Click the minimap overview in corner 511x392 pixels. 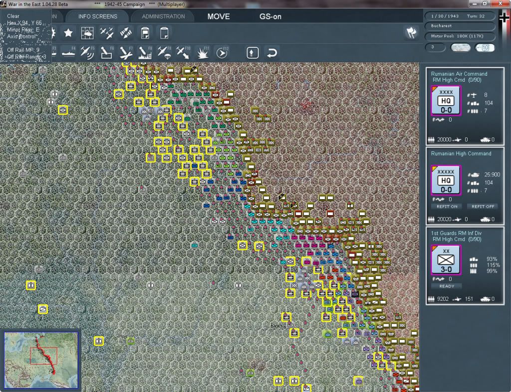tap(41, 360)
